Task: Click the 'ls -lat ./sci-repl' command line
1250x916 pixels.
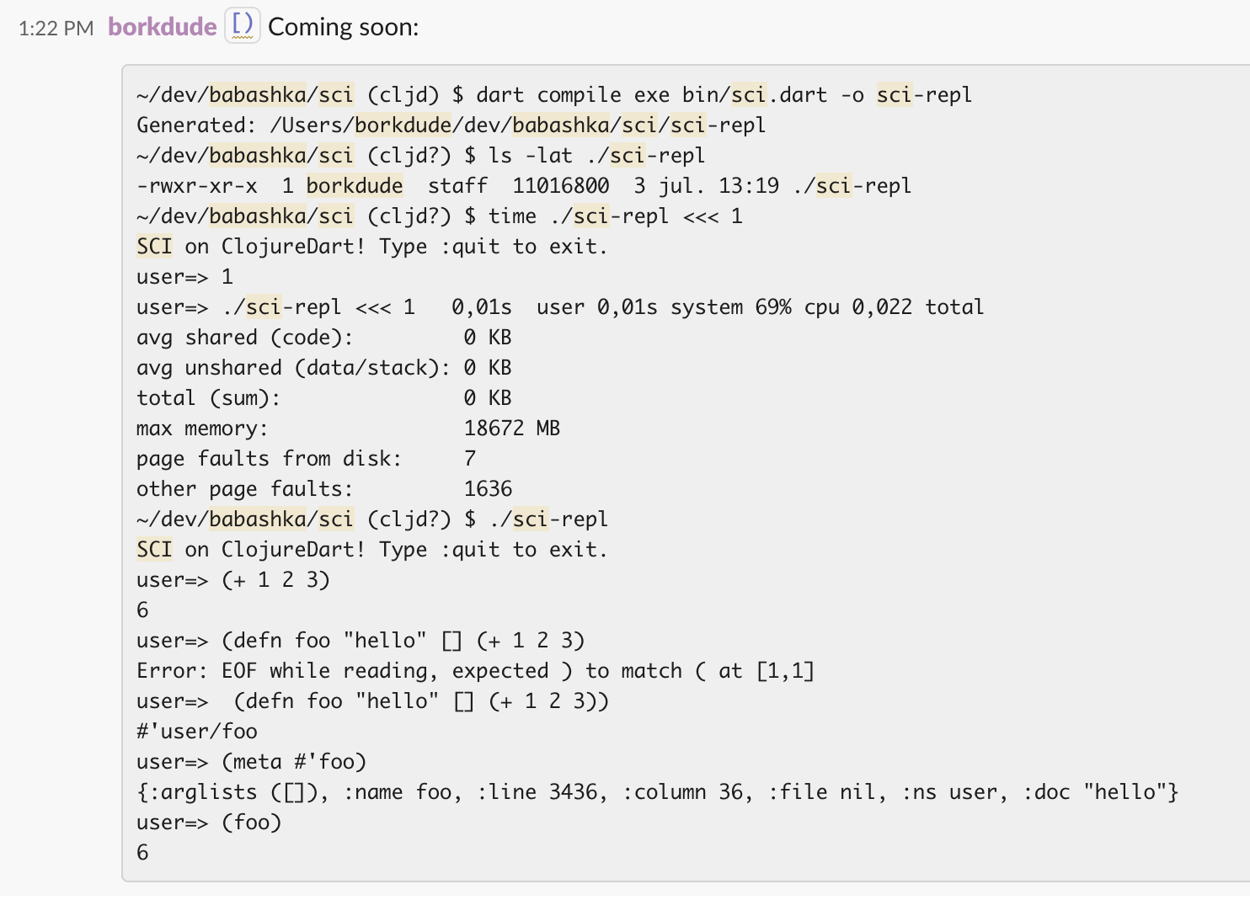Action: click(421, 156)
